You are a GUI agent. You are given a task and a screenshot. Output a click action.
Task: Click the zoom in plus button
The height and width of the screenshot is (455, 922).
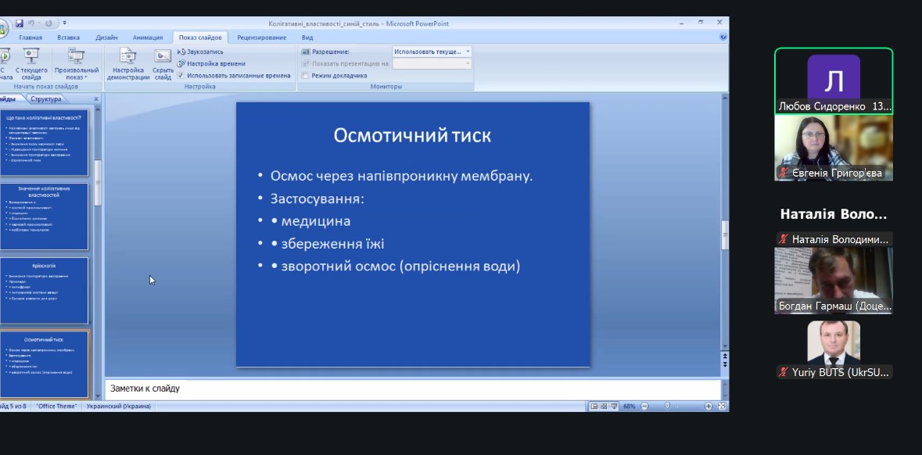709,407
